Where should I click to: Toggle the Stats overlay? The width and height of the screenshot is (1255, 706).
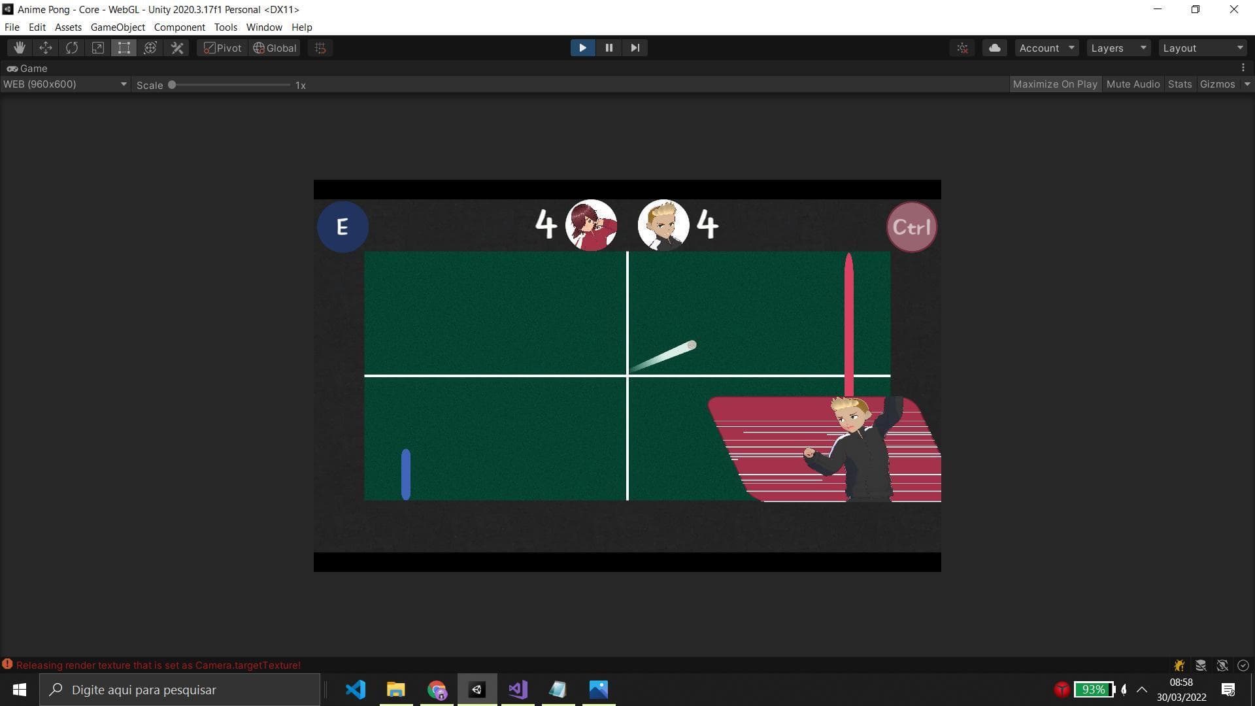pos(1179,84)
